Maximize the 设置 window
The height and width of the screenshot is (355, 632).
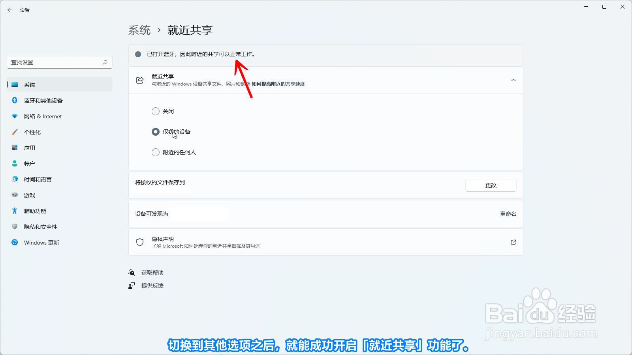click(x=604, y=7)
